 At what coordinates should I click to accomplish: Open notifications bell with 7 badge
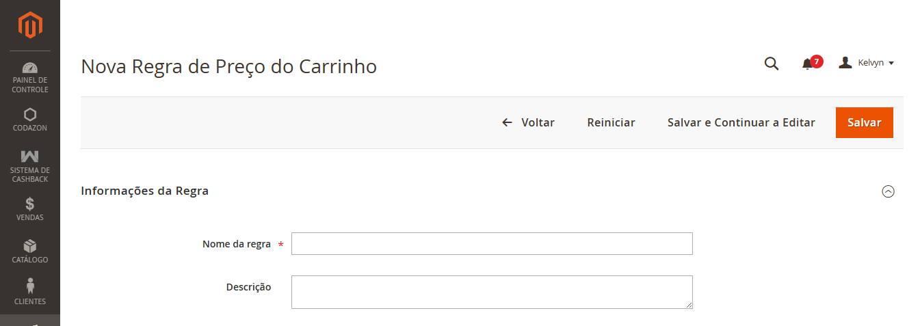coord(808,64)
